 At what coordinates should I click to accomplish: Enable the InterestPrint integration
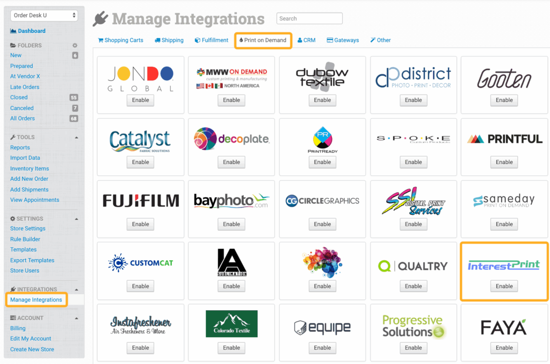click(504, 286)
